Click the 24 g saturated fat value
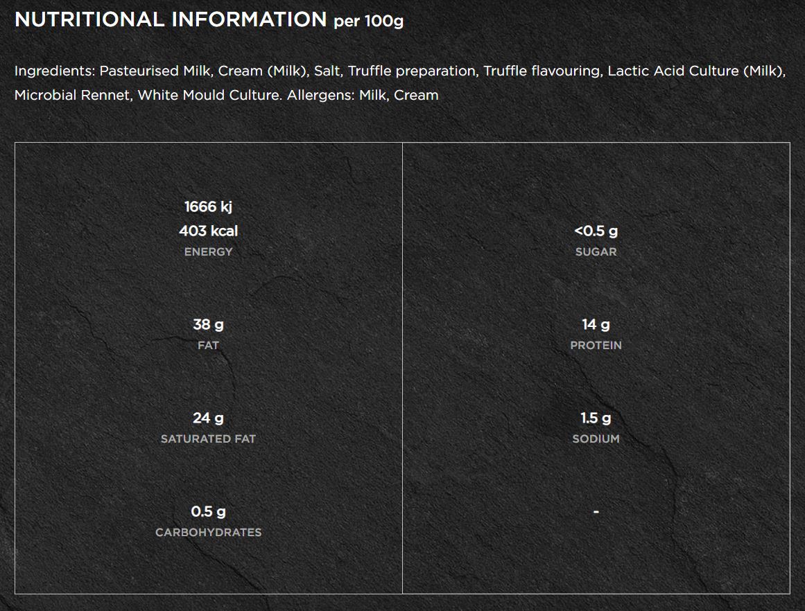This screenshot has height=611, width=805. 208,418
